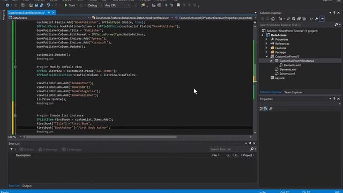Click Pending Changes Filter icon in Solution Explorer
Image resolution: width=343 pixels, height=193 pixels.
[x=281, y=19]
